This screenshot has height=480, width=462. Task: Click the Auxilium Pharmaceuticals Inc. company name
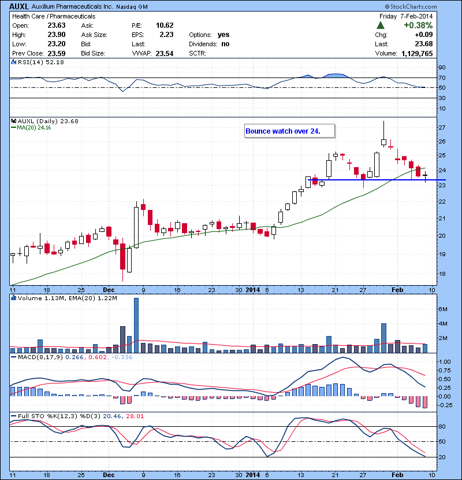(x=72, y=6)
